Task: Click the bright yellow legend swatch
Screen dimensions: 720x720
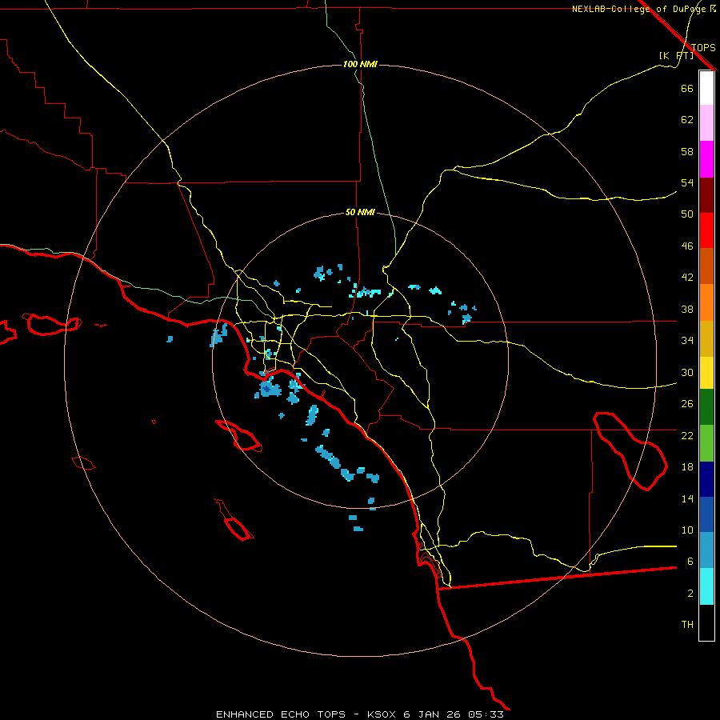Action: pyautogui.click(x=706, y=373)
